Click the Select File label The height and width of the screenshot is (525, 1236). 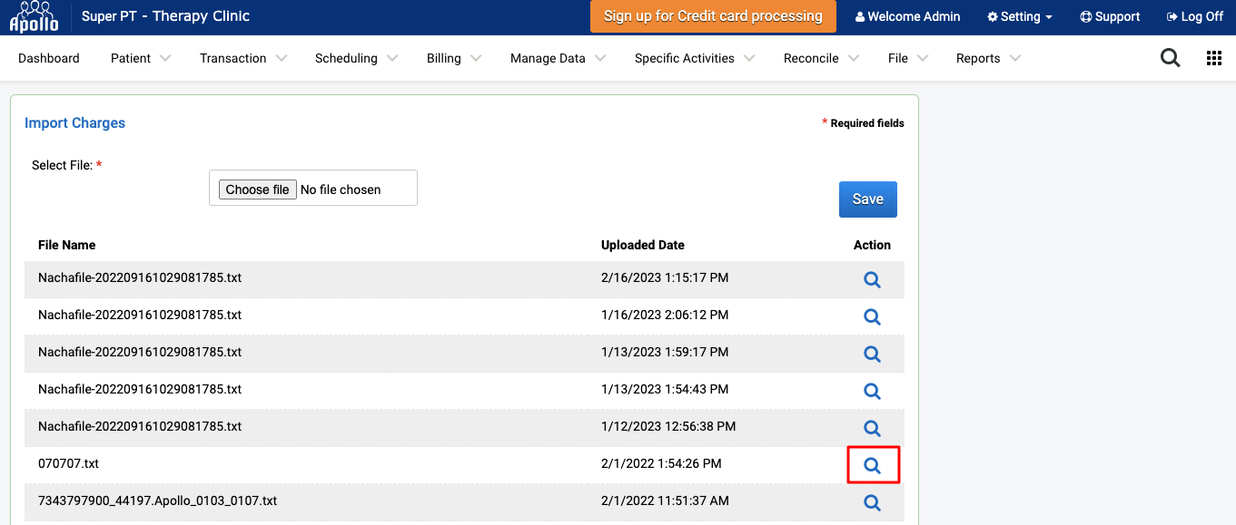tap(66, 165)
